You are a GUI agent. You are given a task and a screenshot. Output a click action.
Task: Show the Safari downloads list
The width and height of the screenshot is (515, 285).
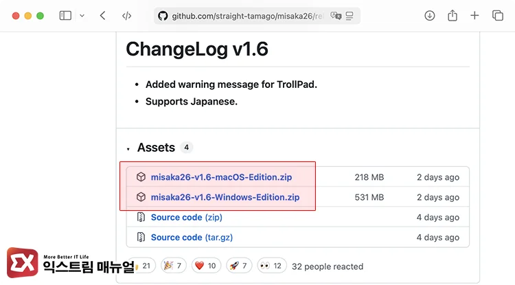pos(430,16)
